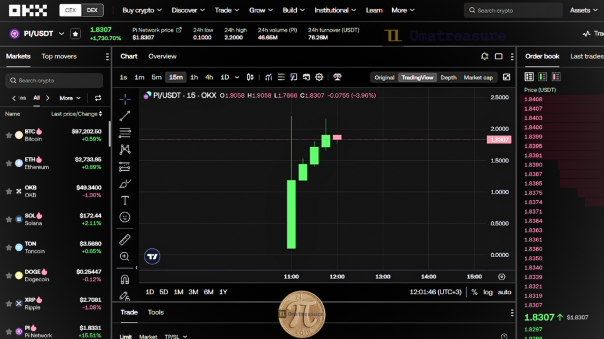604x339 pixels.
Task: Switch to DEX mode
Action: point(92,11)
